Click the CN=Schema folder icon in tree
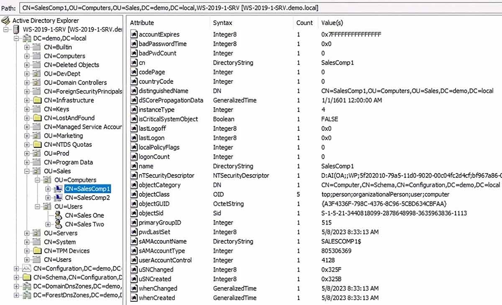Screen dimensions: 502x305 [x=27, y=277]
